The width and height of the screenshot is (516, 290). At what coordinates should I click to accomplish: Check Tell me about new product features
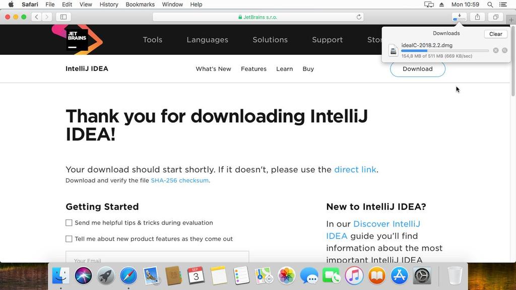coord(69,239)
